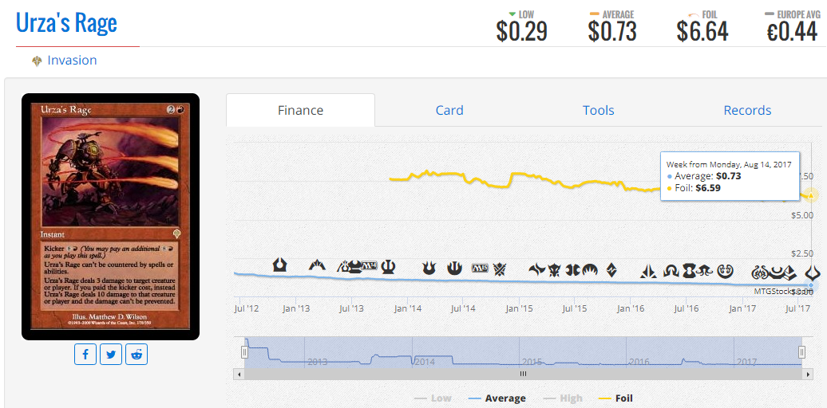This screenshot has width=827, height=408.
Task: Click the Aether Revolt set icon near Jan '17
Action: pyautogui.click(x=758, y=273)
